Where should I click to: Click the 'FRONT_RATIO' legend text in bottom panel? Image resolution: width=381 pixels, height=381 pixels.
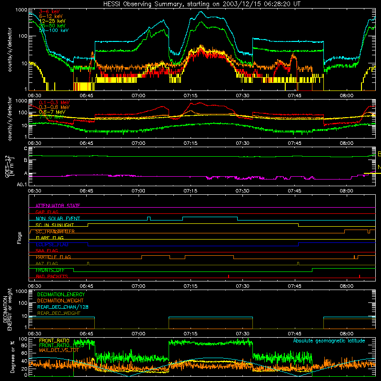pyautogui.click(x=54, y=341)
